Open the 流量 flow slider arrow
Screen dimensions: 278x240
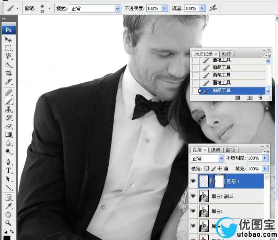point(202,8)
